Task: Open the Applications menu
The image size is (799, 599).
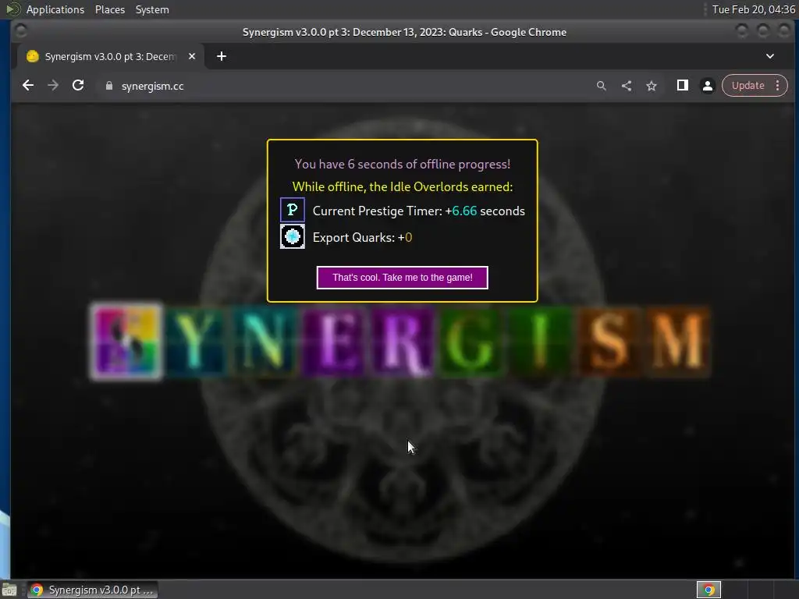Action: (55, 9)
